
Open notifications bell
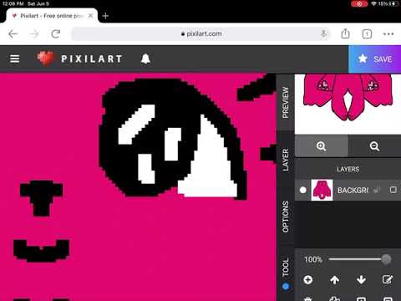tap(145, 59)
